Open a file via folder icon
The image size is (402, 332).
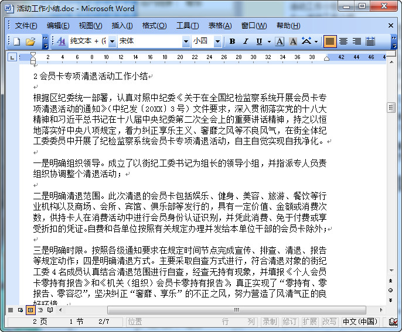(x=30, y=41)
